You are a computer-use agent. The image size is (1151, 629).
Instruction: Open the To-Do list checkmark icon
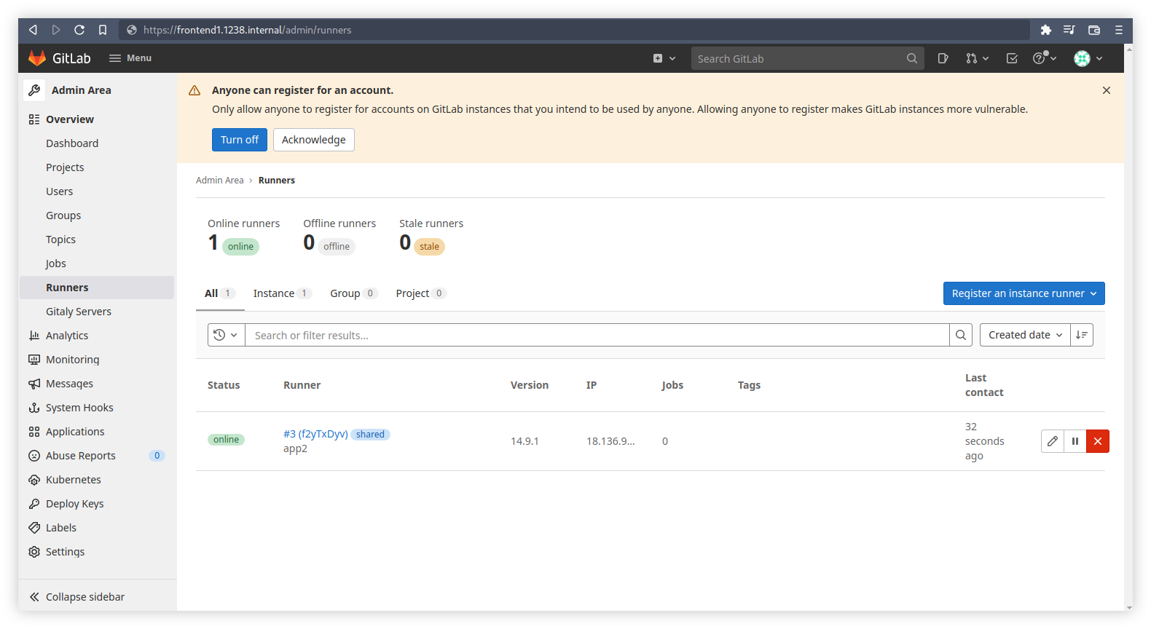1012,59
